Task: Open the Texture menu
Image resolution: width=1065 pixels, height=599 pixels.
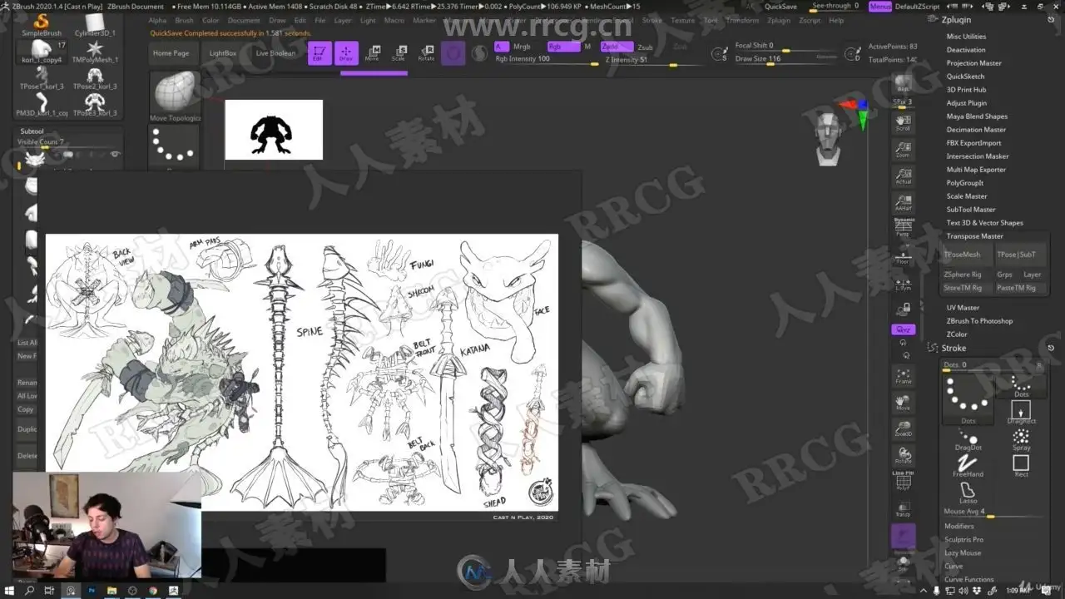Action: (x=682, y=20)
